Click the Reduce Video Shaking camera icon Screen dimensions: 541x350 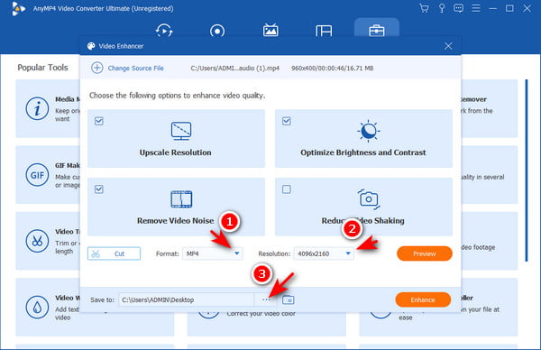[x=369, y=199]
